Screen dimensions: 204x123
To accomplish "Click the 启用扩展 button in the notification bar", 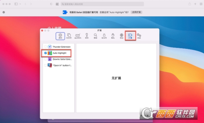I will [136, 12].
